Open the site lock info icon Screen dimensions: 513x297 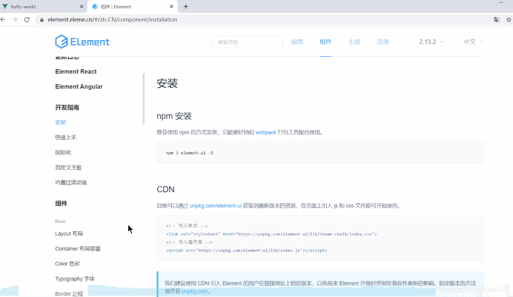(42, 20)
